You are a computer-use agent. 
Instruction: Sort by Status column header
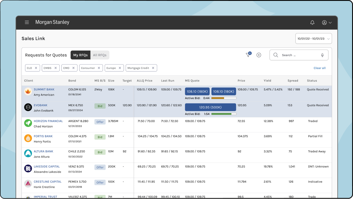(x=312, y=81)
